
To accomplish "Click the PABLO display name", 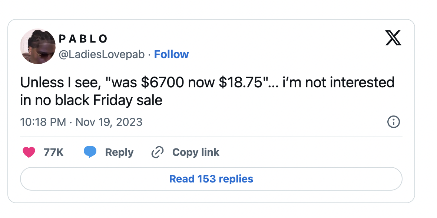I will [x=83, y=38].
